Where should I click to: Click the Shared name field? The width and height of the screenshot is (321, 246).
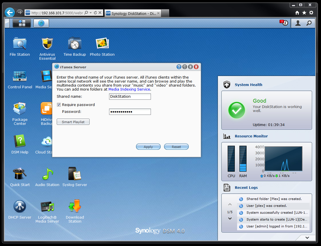[130, 97]
